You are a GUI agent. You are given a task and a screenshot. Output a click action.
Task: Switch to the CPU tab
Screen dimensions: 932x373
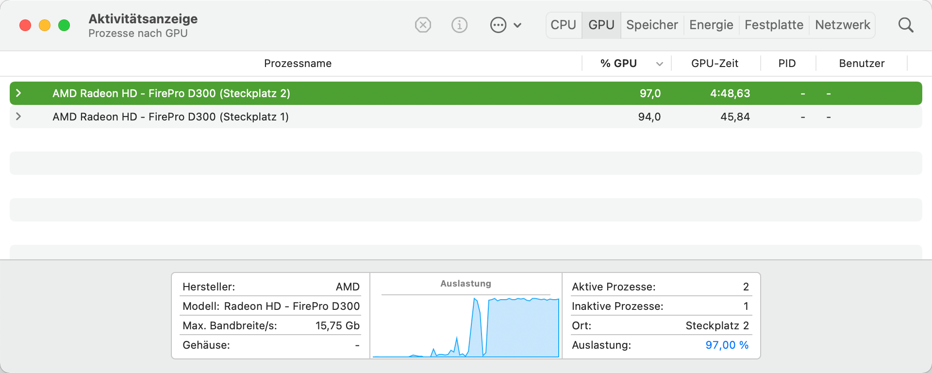point(563,25)
